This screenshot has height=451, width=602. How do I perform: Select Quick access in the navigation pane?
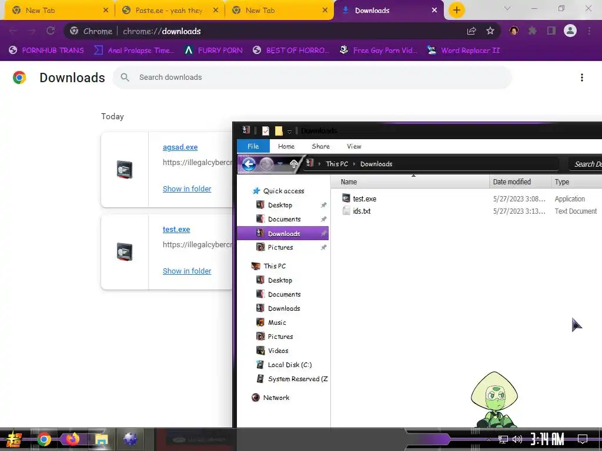pos(283,191)
